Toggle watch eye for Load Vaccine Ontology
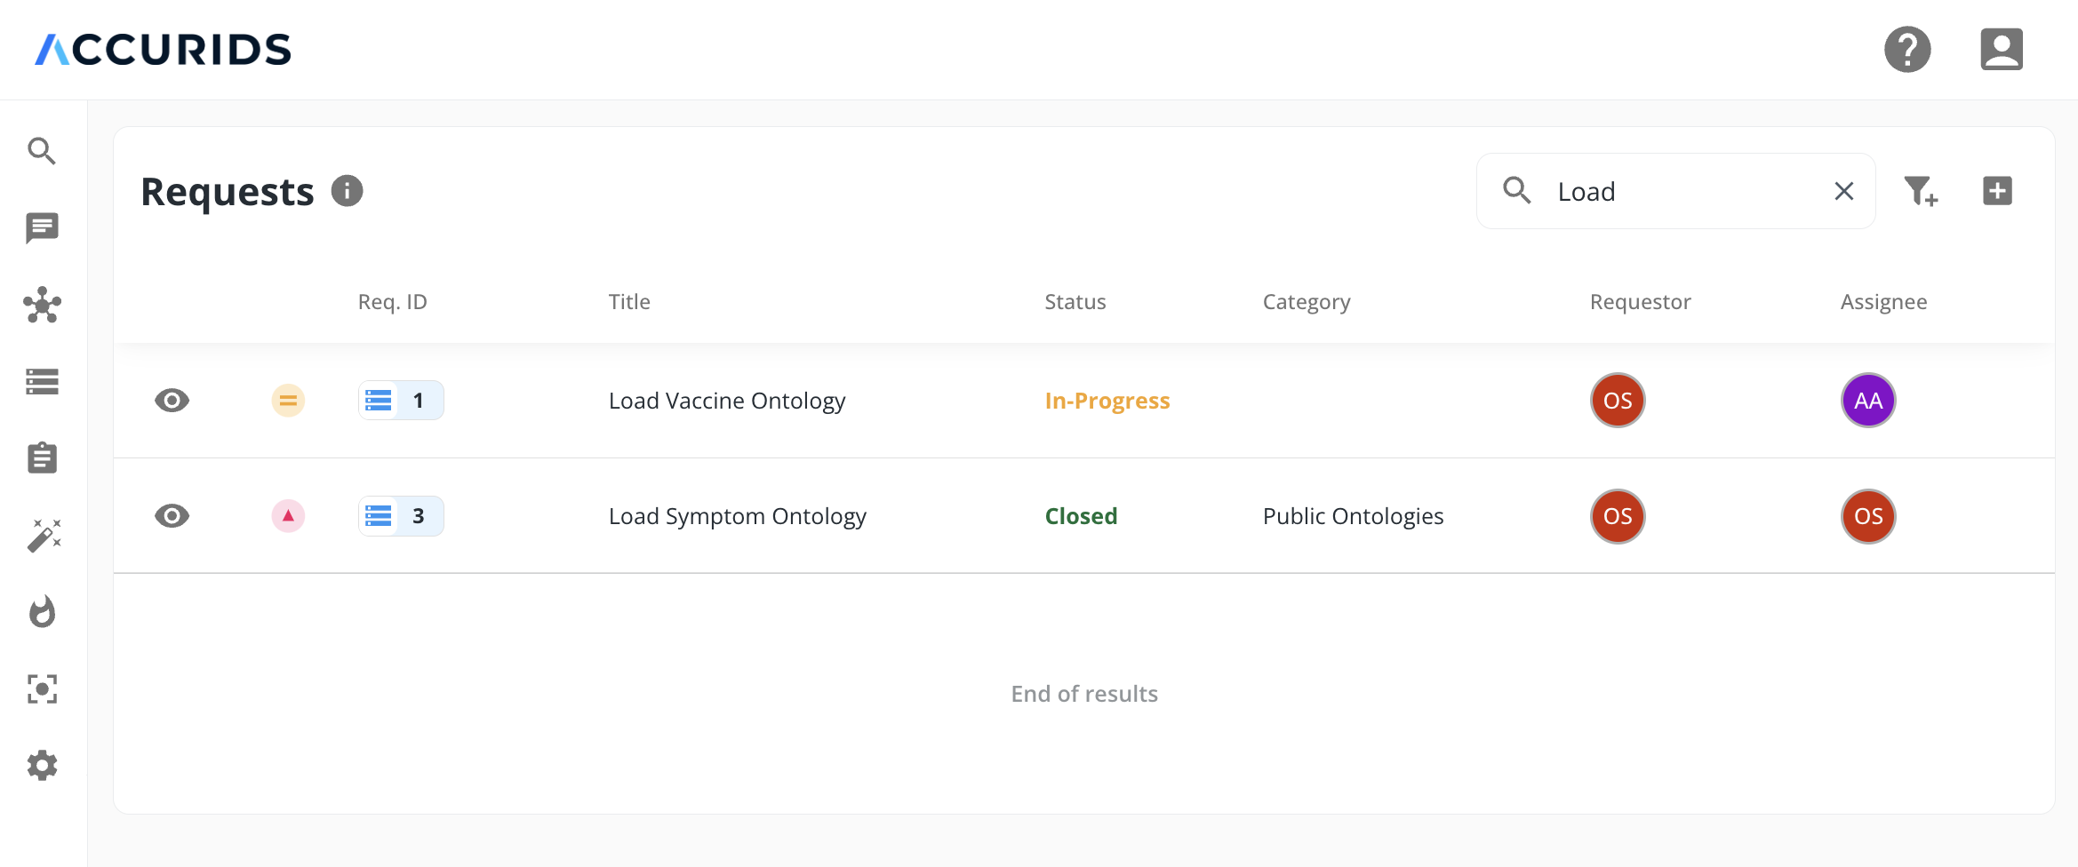 click(172, 401)
